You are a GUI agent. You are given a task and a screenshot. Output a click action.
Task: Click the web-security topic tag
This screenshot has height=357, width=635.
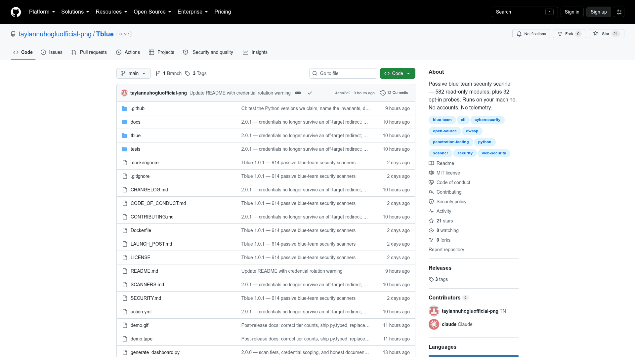[494, 153]
